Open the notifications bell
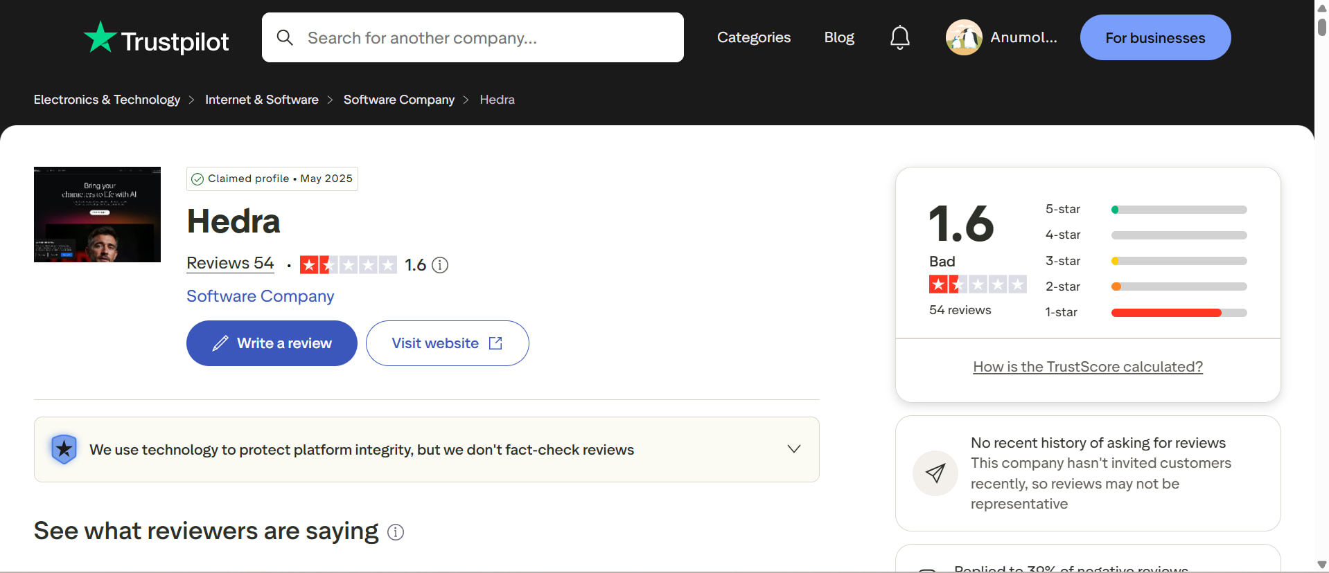This screenshot has height=573, width=1329. [x=899, y=37]
